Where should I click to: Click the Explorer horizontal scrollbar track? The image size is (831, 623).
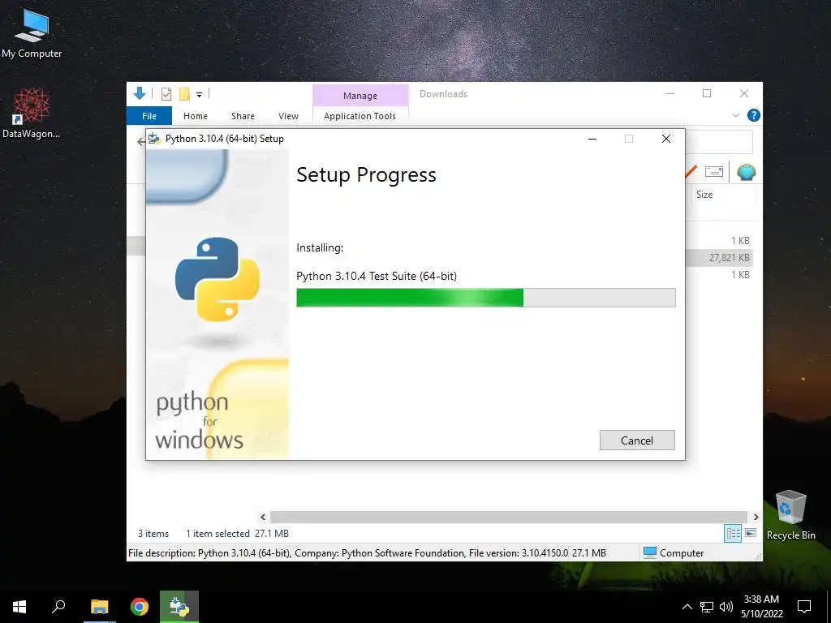tap(509, 517)
